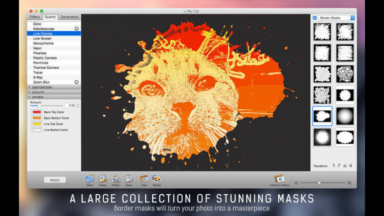Open the Size tool icon

[x=143, y=179]
